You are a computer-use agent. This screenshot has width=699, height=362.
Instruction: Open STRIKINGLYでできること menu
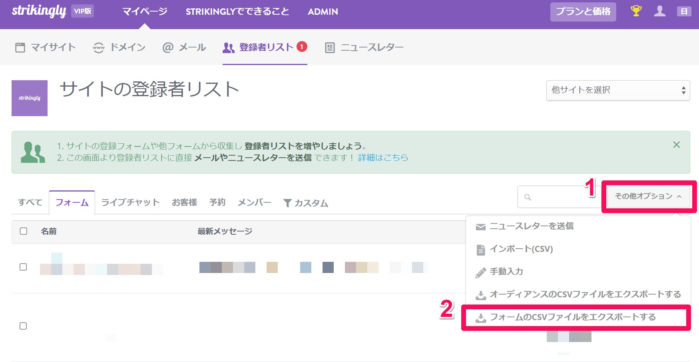[237, 12]
